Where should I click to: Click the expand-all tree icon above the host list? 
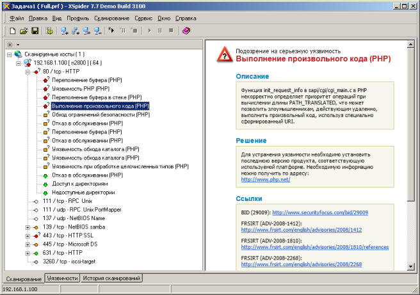click(x=10, y=44)
